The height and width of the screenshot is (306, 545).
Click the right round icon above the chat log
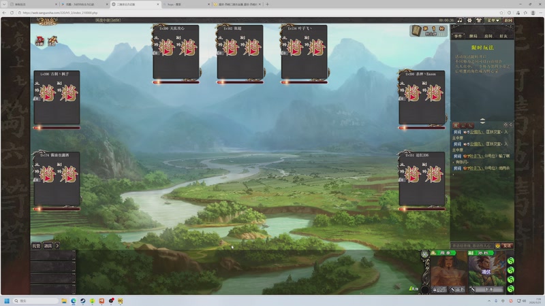pos(510,124)
